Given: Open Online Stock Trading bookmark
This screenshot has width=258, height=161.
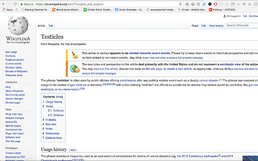Looking at the screenshot, I should (x=98, y=10).
